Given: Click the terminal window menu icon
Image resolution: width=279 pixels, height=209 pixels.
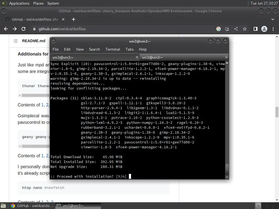Looking at the screenshot, I should (x=53, y=41).
